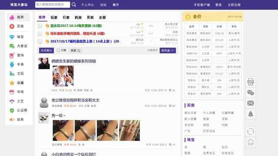Click the refresh arrows icon in filter bar
The width and height of the screenshot is (278, 156).
click(79, 51)
